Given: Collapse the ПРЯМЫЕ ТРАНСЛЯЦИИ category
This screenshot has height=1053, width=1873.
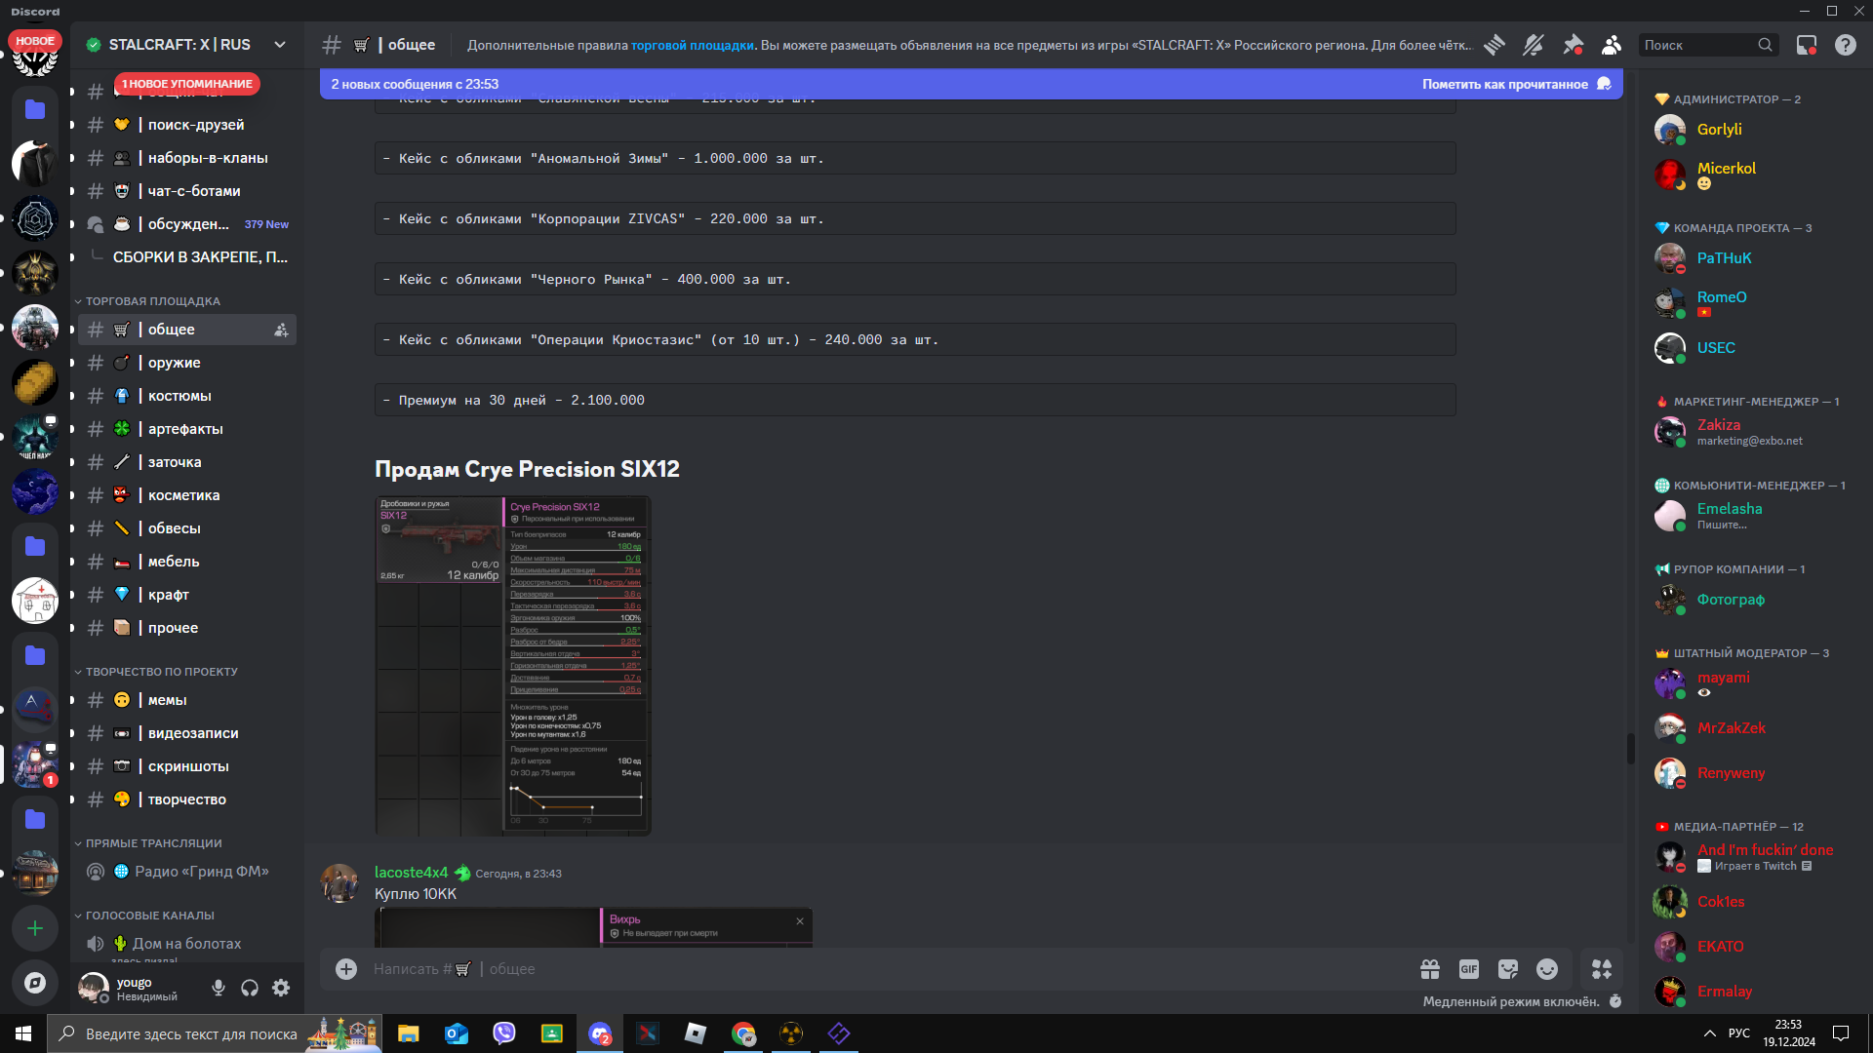Looking at the screenshot, I should (153, 843).
